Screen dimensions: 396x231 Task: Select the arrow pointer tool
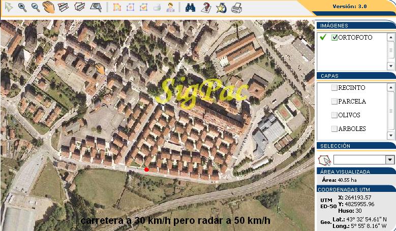8,7
